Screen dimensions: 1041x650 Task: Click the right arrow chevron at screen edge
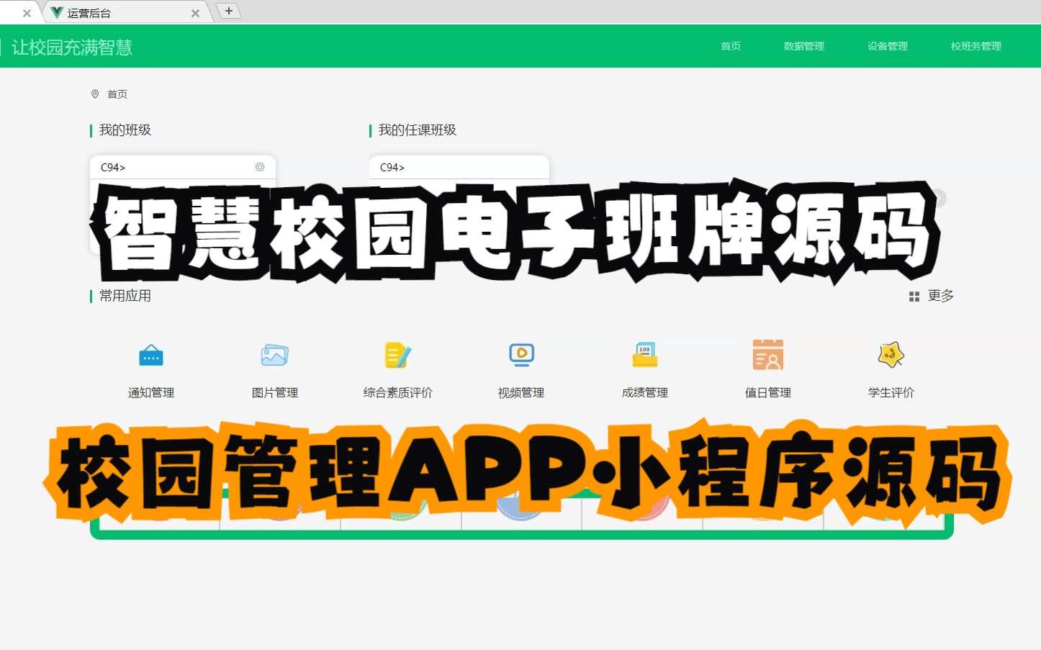click(x=938, y=198)
